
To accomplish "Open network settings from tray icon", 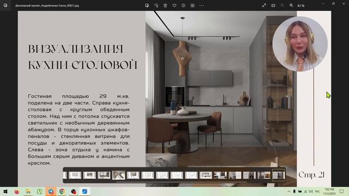I will point(305,192).
